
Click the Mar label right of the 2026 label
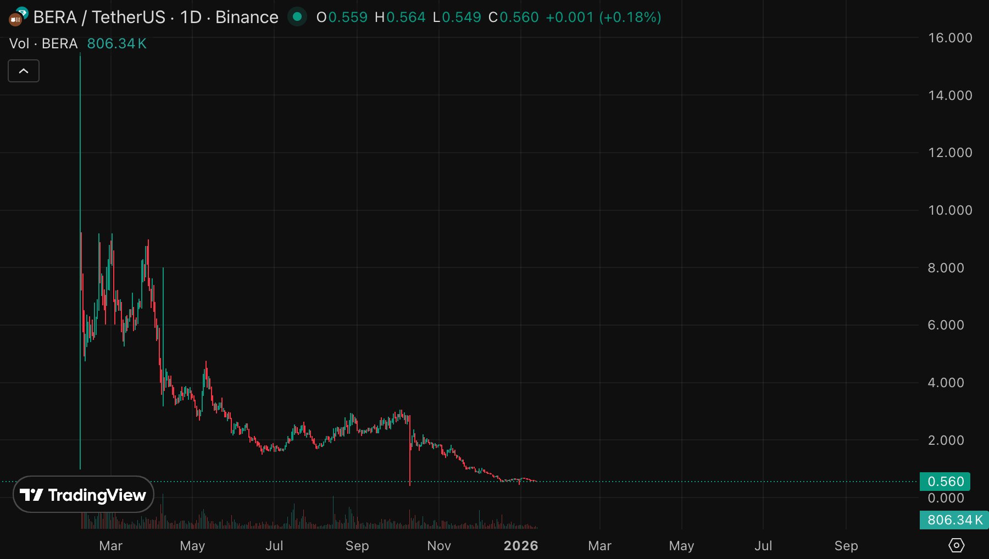599,546
